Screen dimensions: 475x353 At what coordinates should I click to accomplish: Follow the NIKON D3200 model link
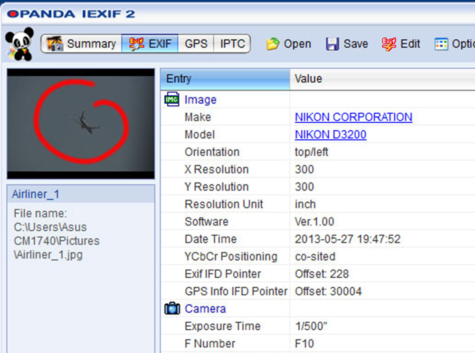pos(330,135)
